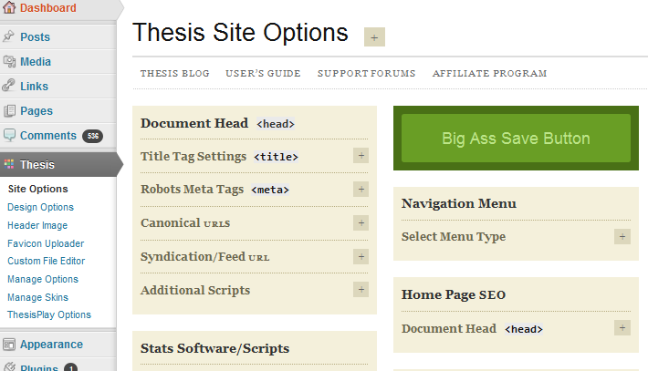Visit the Support Forums link
Screen dimensions: 648x371
click(x=366, y=73)
